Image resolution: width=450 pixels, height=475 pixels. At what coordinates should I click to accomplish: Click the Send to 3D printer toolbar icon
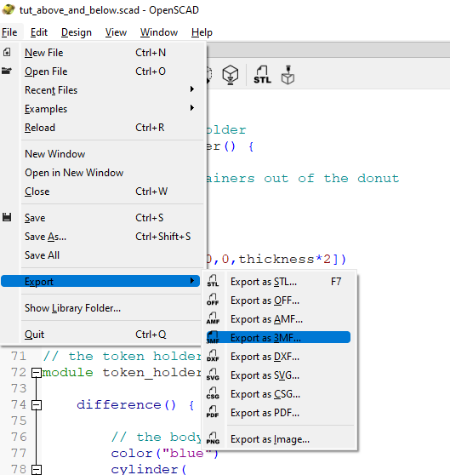point(288,75)
